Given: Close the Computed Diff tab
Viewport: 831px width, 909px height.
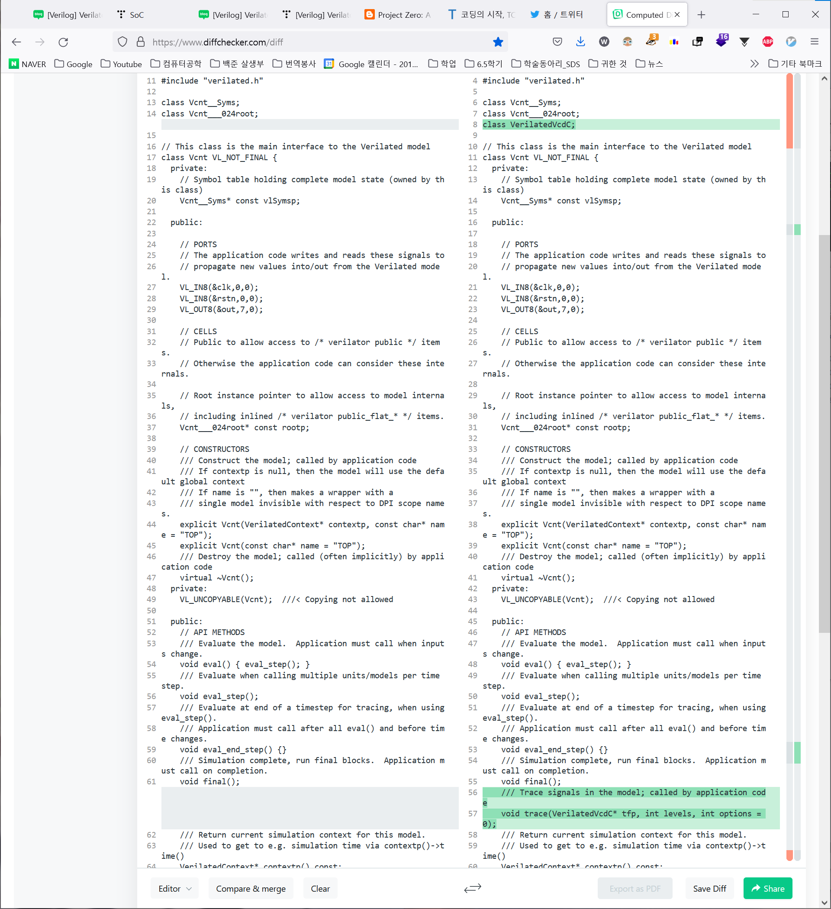Looking at the screenshot, I should point(677,15).
